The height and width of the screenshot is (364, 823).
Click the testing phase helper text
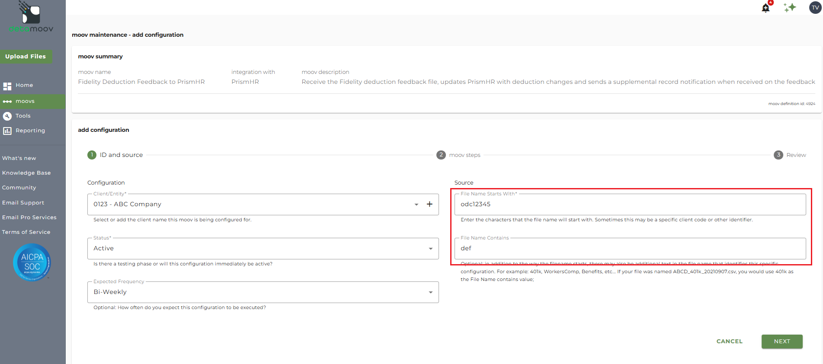[x=183, y=264]
